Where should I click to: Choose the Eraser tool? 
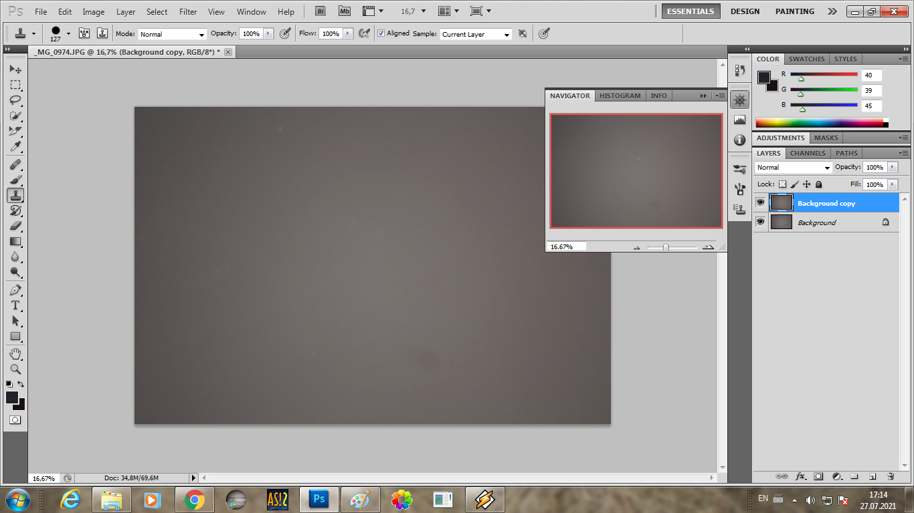click(x=15, y=226)
